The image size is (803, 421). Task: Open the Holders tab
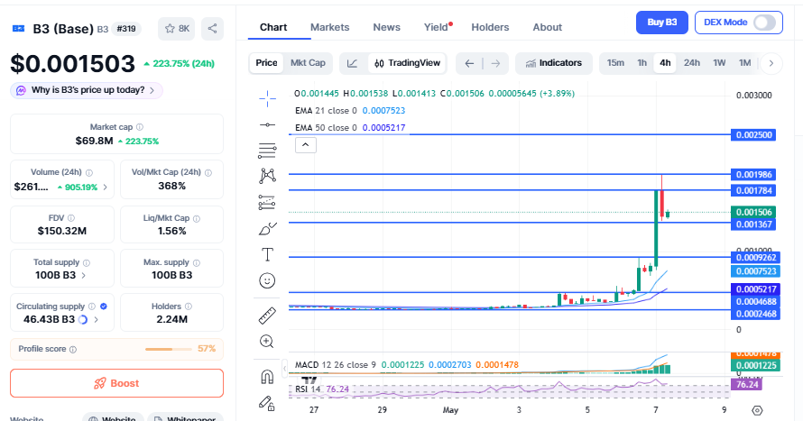coord(490,28)
